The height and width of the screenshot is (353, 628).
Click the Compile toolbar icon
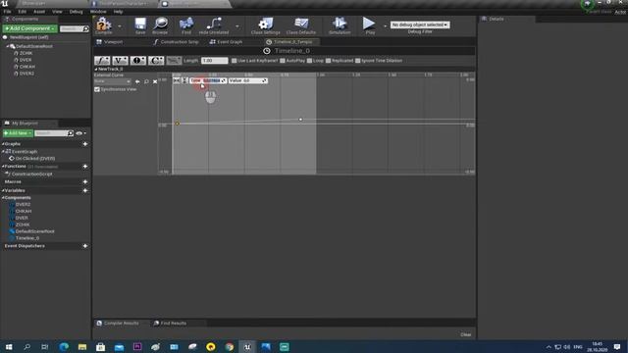[103, 25]
